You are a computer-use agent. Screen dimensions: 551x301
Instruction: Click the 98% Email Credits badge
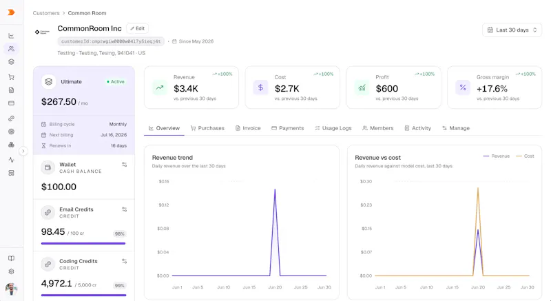tap(119, 234)
